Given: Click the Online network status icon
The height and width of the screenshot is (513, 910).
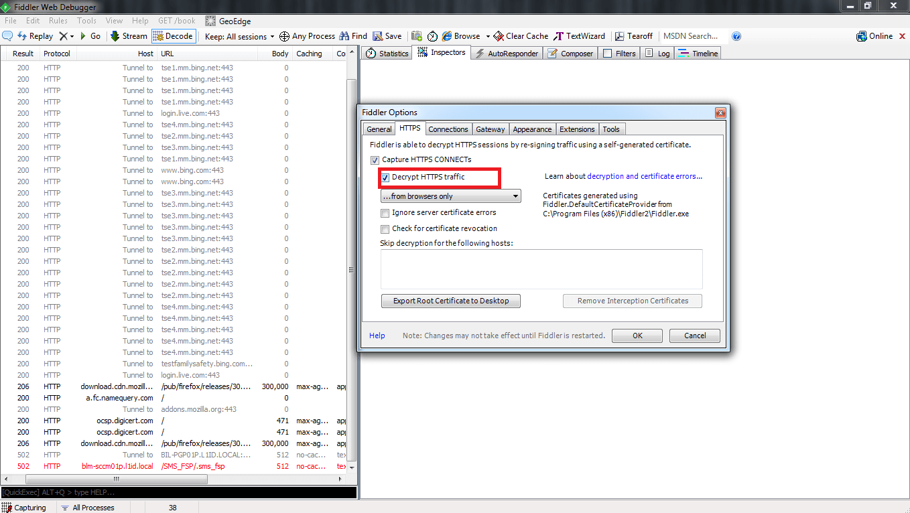Looking at the screenshot, I should click(x=861, y=36).
